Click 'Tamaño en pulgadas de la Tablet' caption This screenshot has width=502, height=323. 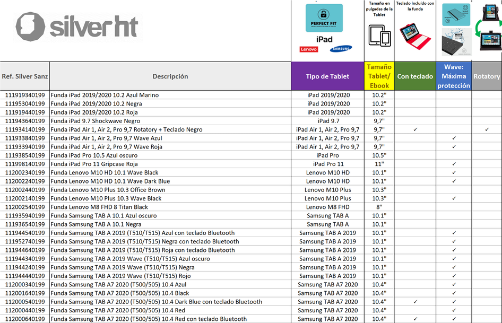[x=379, y=9]
